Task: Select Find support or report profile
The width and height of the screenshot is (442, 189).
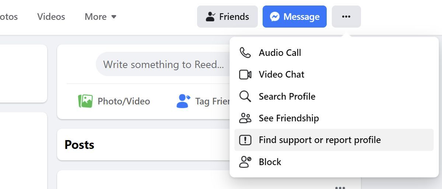Action: pyautogui.click(x=320, y=140)
